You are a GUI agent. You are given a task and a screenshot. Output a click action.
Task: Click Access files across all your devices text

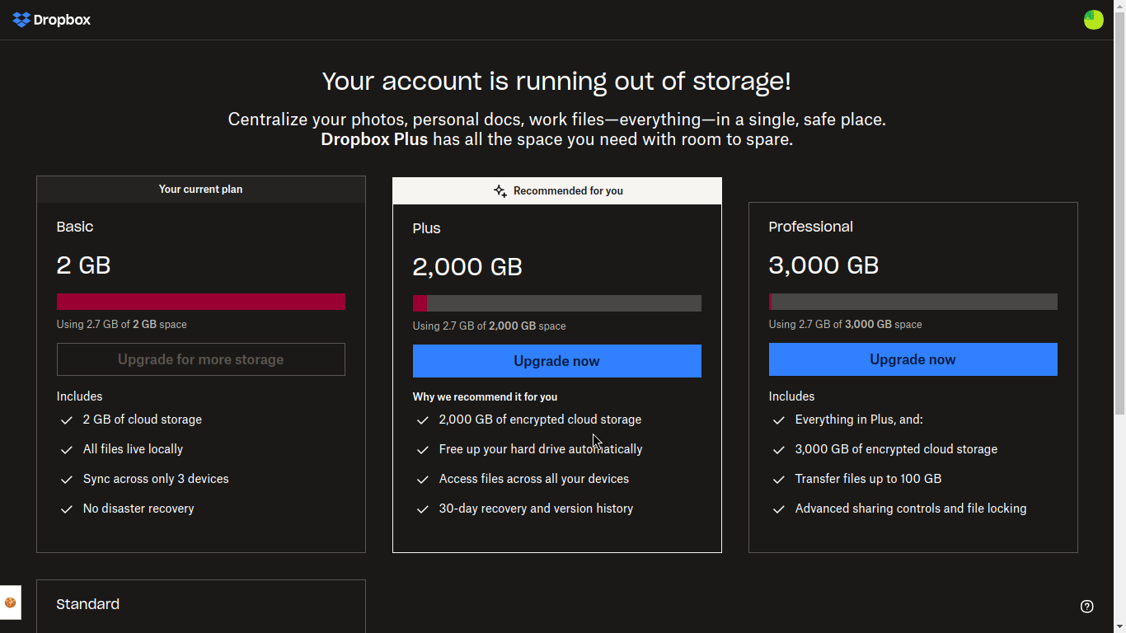534,479
